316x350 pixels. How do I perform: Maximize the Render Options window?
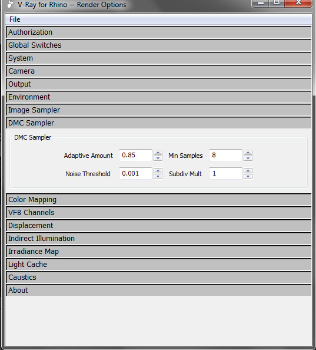point(277,3)
